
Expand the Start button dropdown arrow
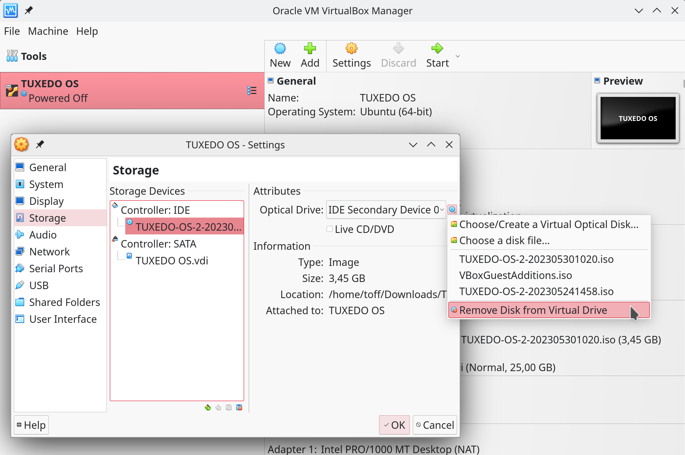coord(457,56)
